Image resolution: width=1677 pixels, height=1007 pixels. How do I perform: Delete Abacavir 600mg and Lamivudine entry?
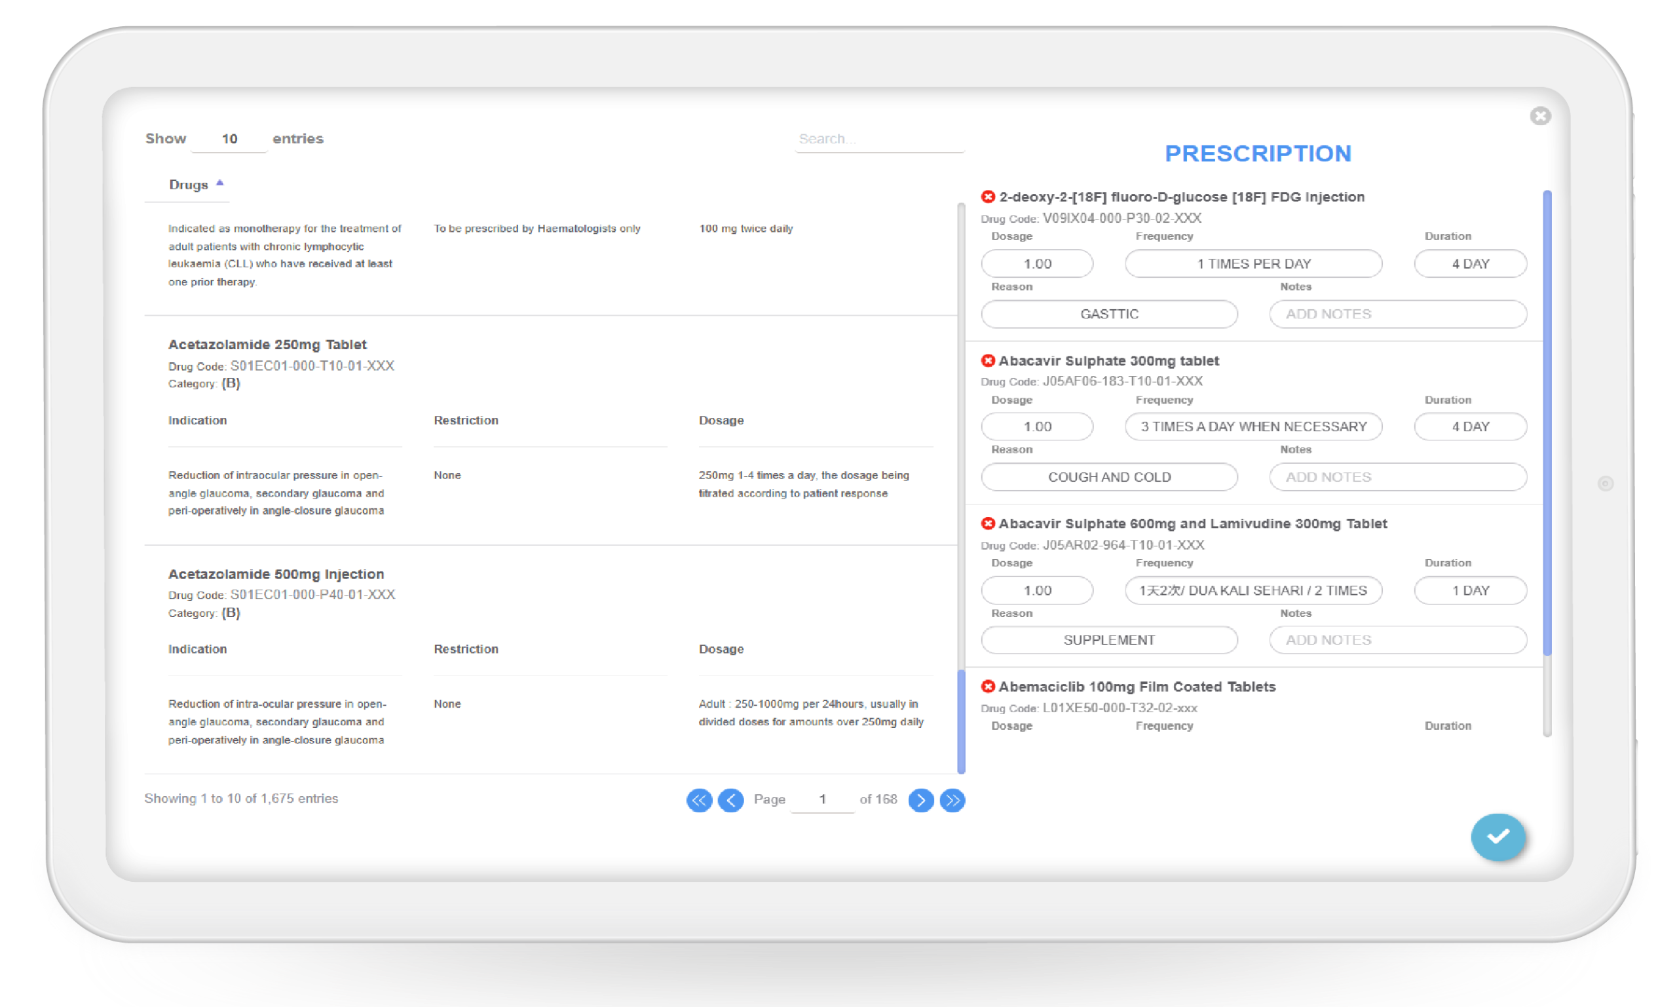coord(988,523)
